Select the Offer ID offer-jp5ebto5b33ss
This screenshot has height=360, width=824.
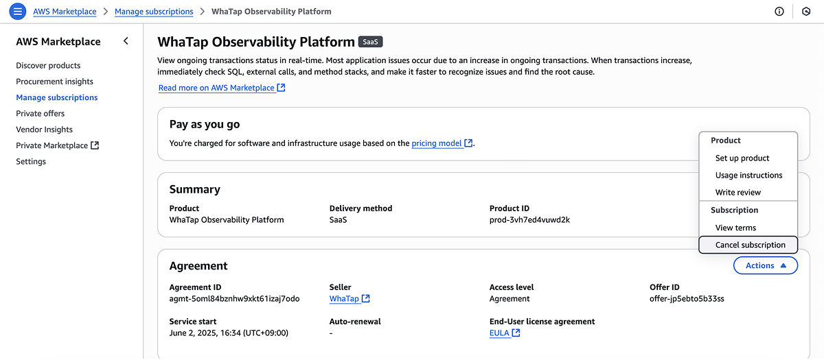pyautogui.click(x=687, y=299)
